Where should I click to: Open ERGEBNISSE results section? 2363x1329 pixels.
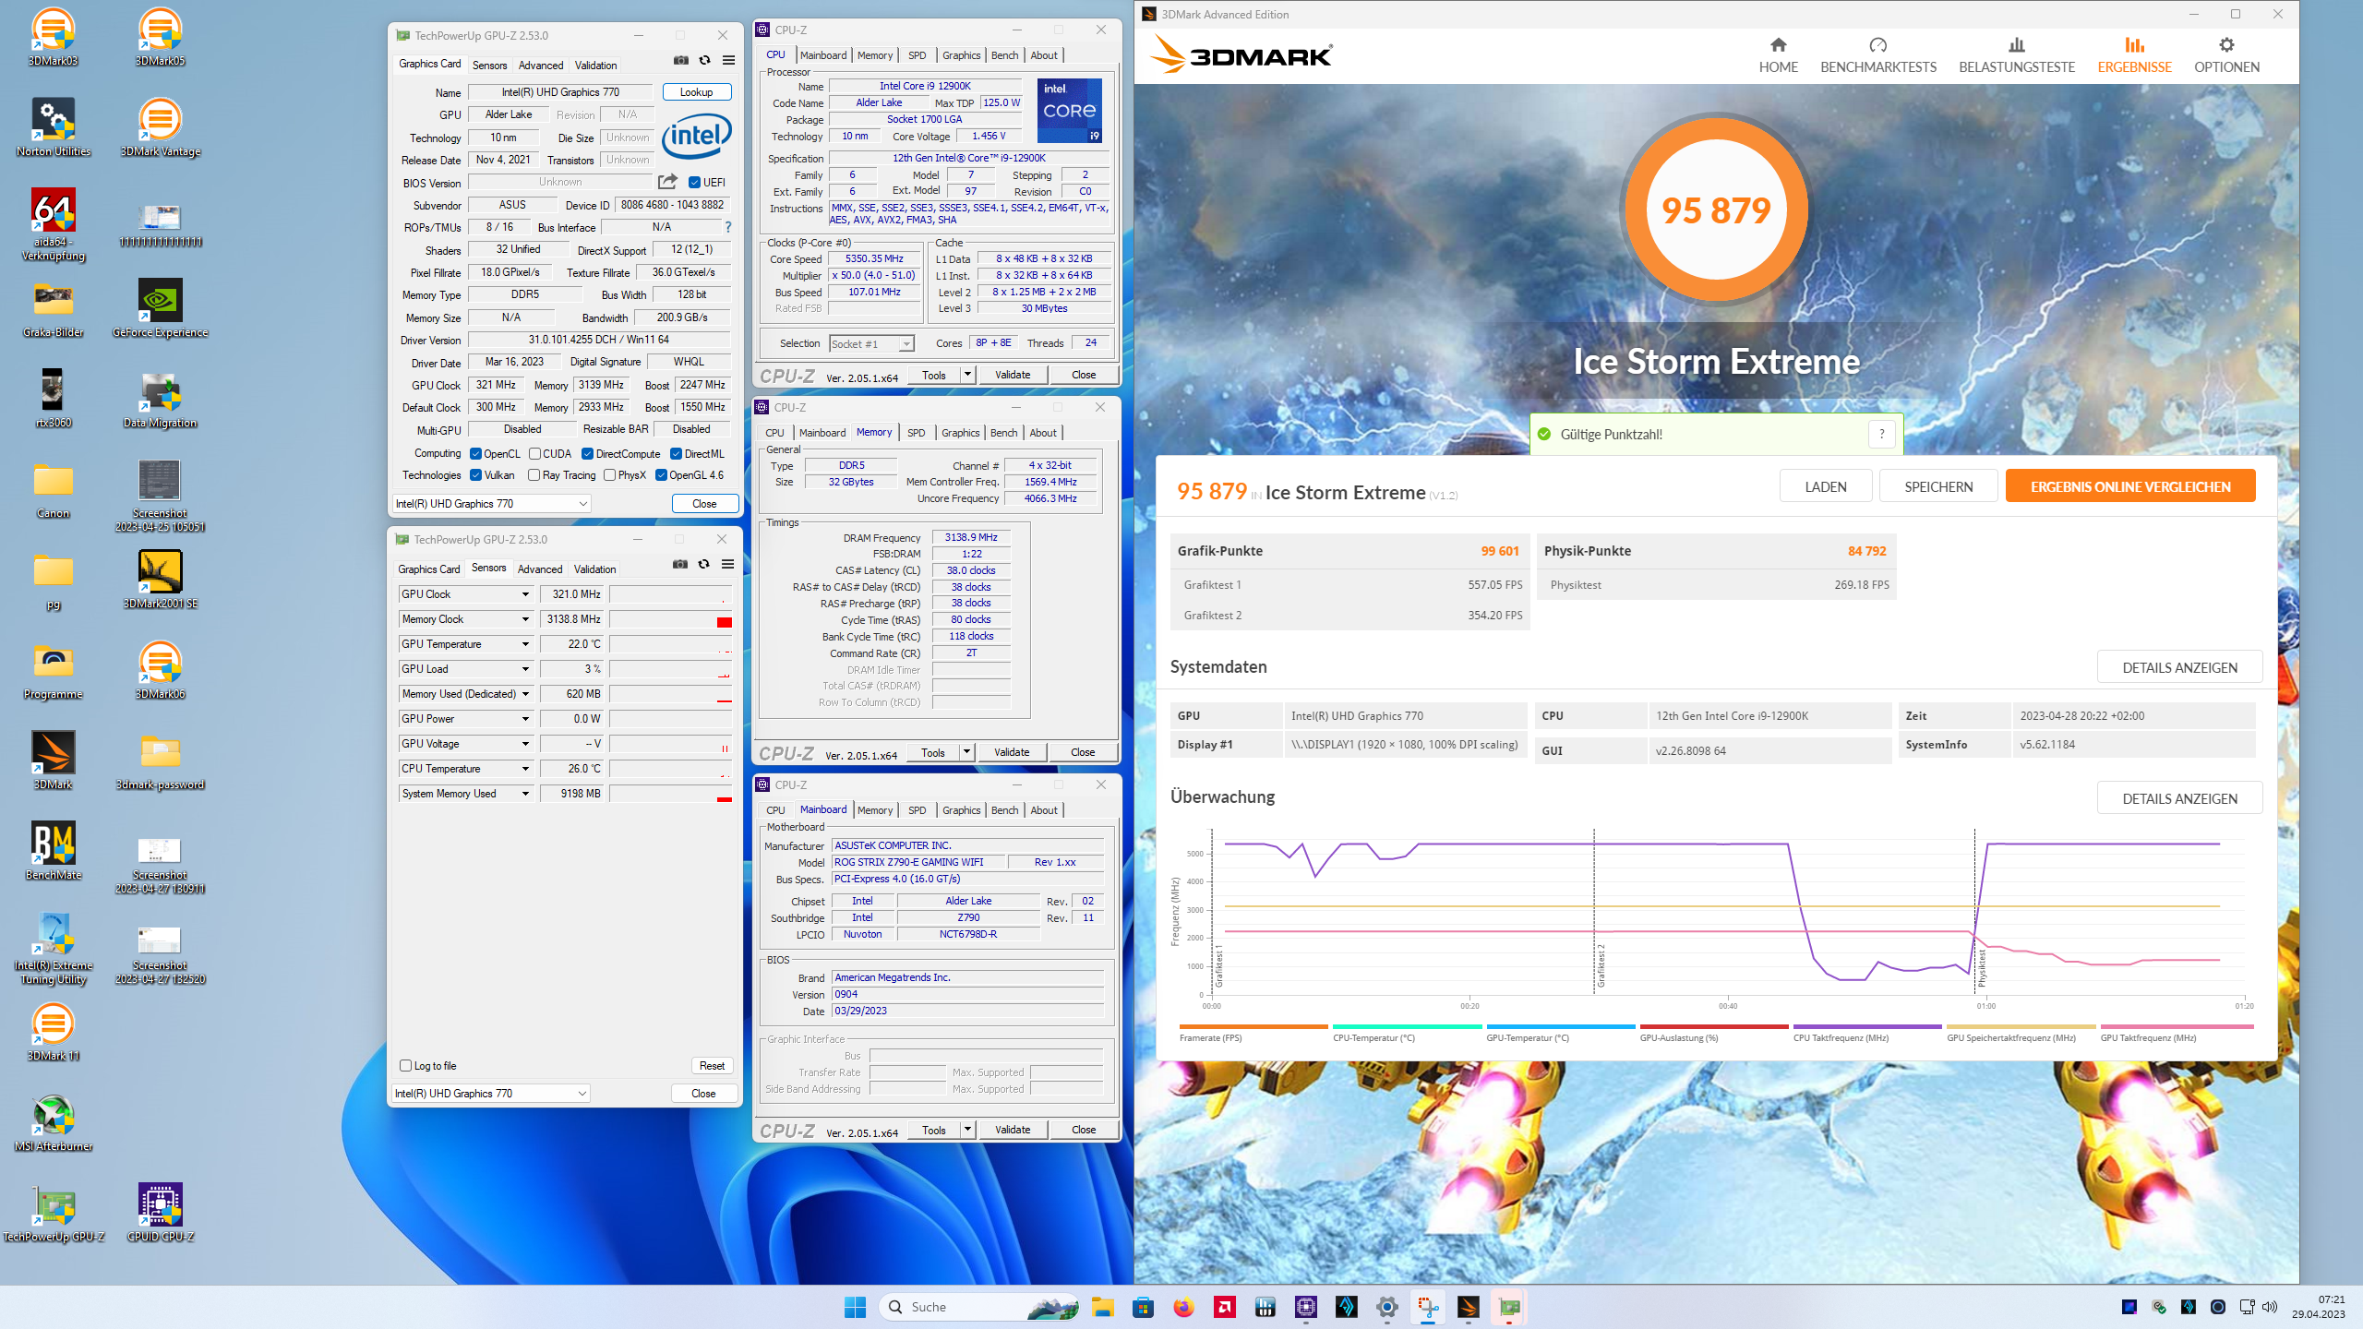point(2134,55)
